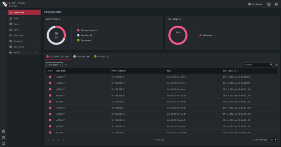Image resolution: width=281 pixels, height=147 pixels.
Task: Expand the Node Tools menu
Action: click(x=24, y=47)
